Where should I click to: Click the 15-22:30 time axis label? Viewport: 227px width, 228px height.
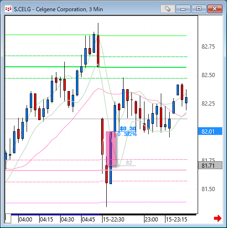click(x=114, y=220)
